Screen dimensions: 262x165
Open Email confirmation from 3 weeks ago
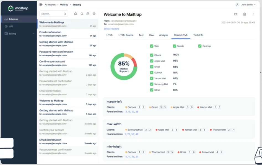[x=68, y=141]
